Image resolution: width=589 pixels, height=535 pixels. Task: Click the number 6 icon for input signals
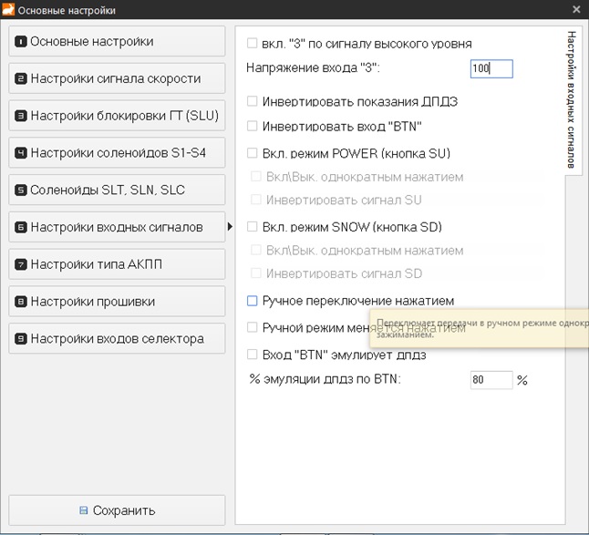[21, 227]
